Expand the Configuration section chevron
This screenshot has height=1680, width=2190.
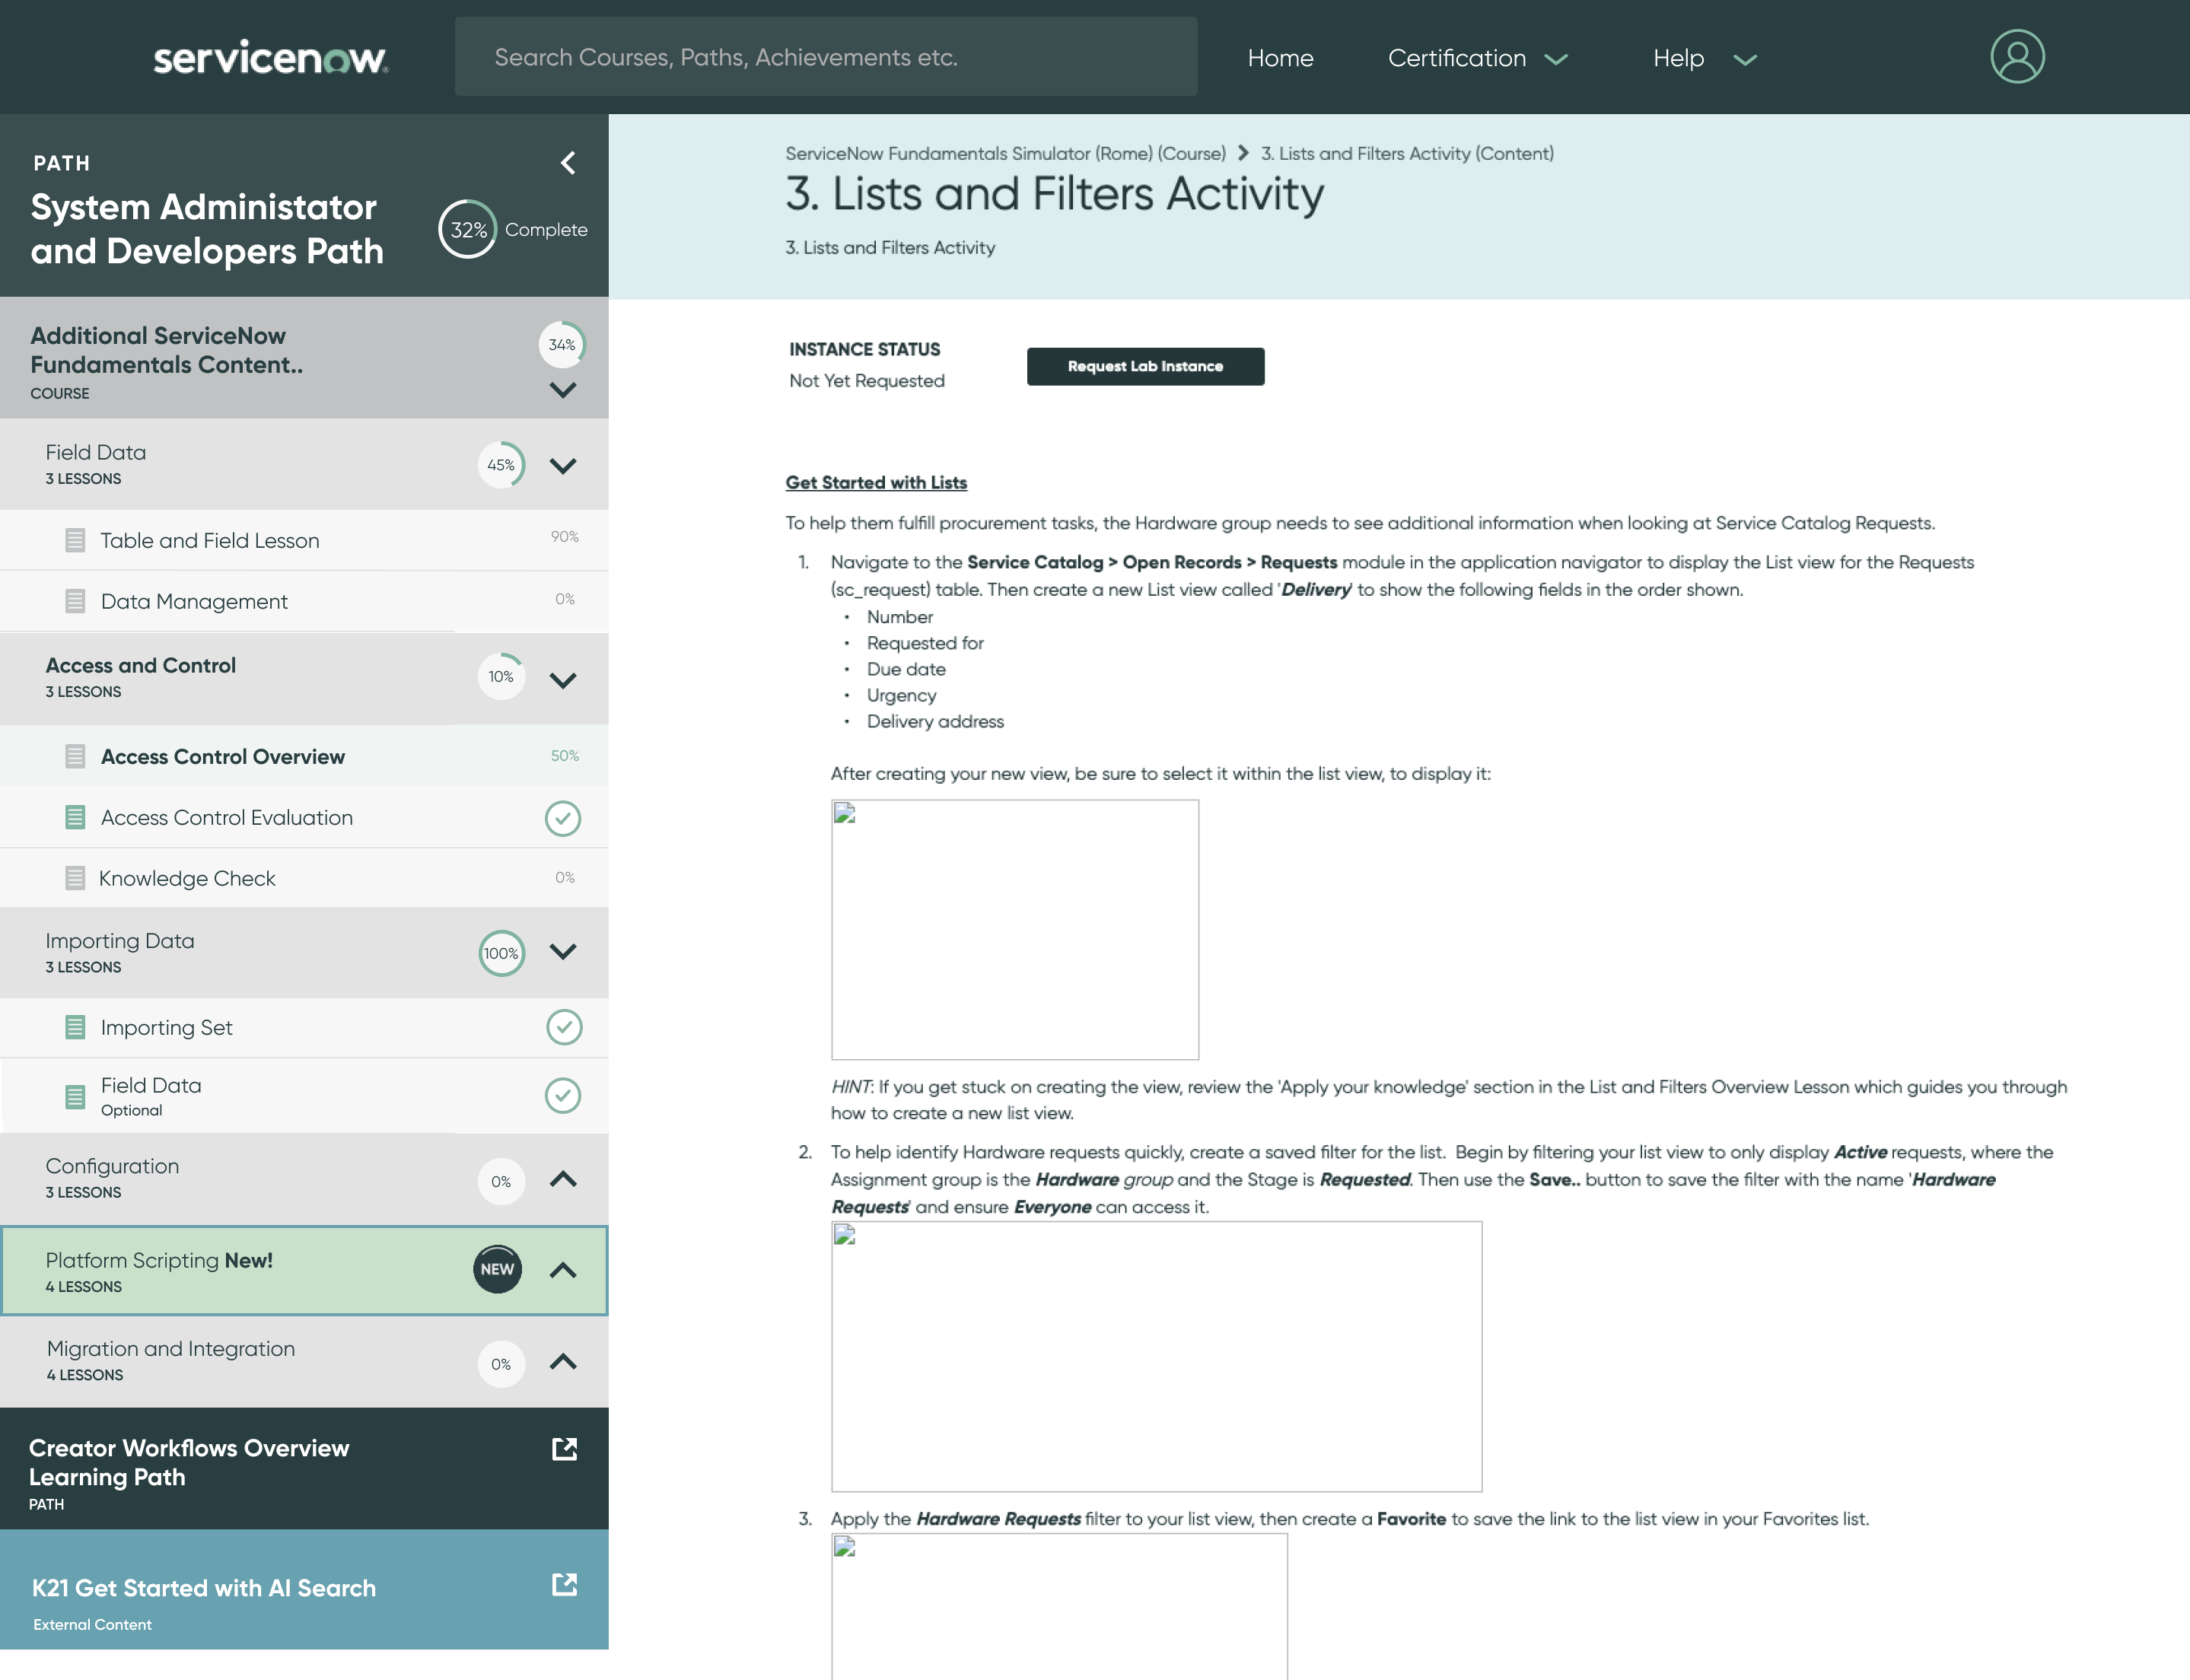point(563,1179)
